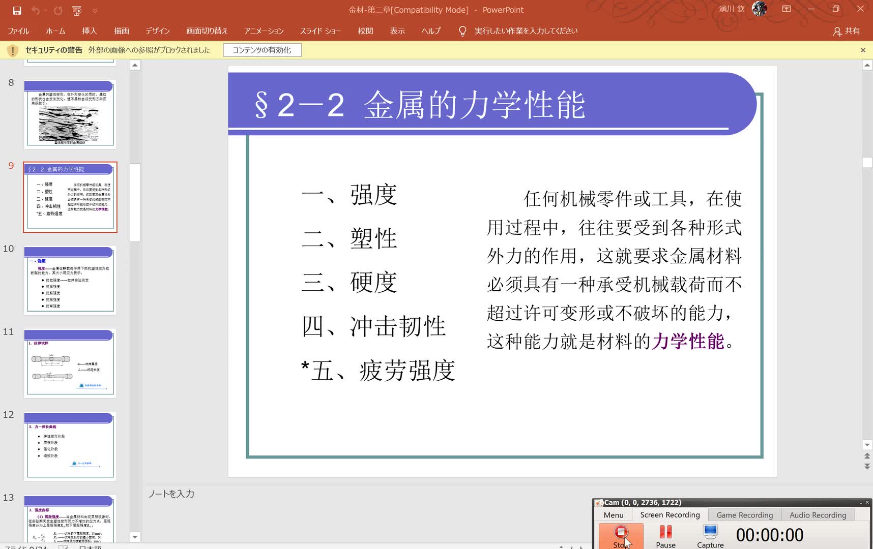
Task: Select the Screen Recording tab in oCam
Action: tap(670, 514)
